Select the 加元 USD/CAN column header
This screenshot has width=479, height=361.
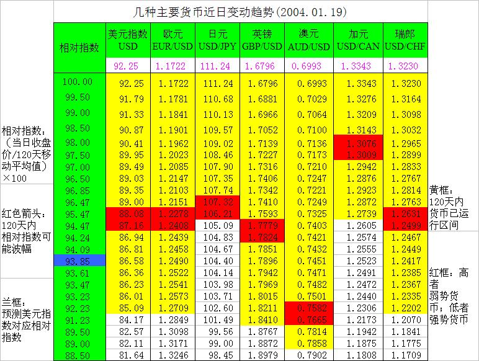(358, 40)
